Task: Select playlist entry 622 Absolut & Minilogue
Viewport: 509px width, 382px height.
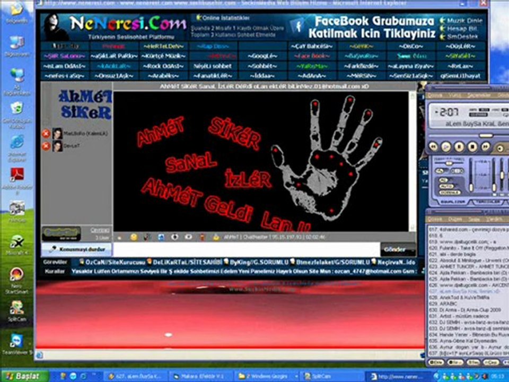Action: point(468,260)
